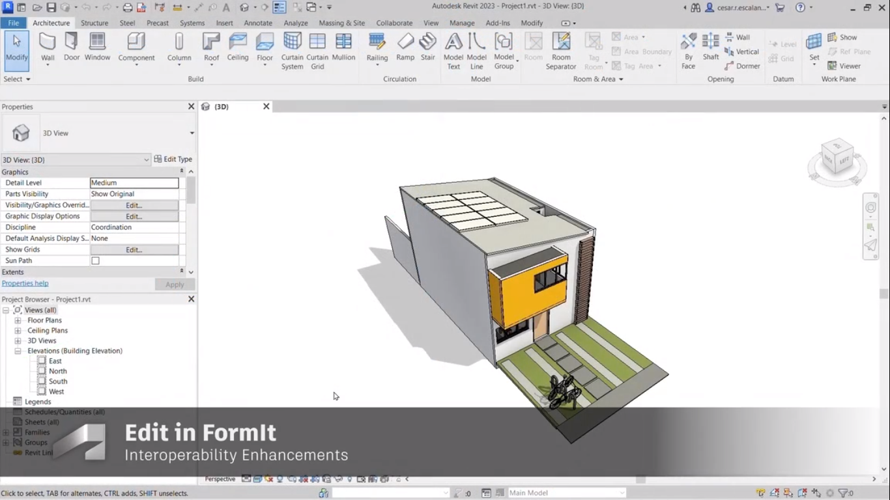Screen dimensions: 890x500
Task: Toggle the Sun Path checkbox
Action: (95, 260)
